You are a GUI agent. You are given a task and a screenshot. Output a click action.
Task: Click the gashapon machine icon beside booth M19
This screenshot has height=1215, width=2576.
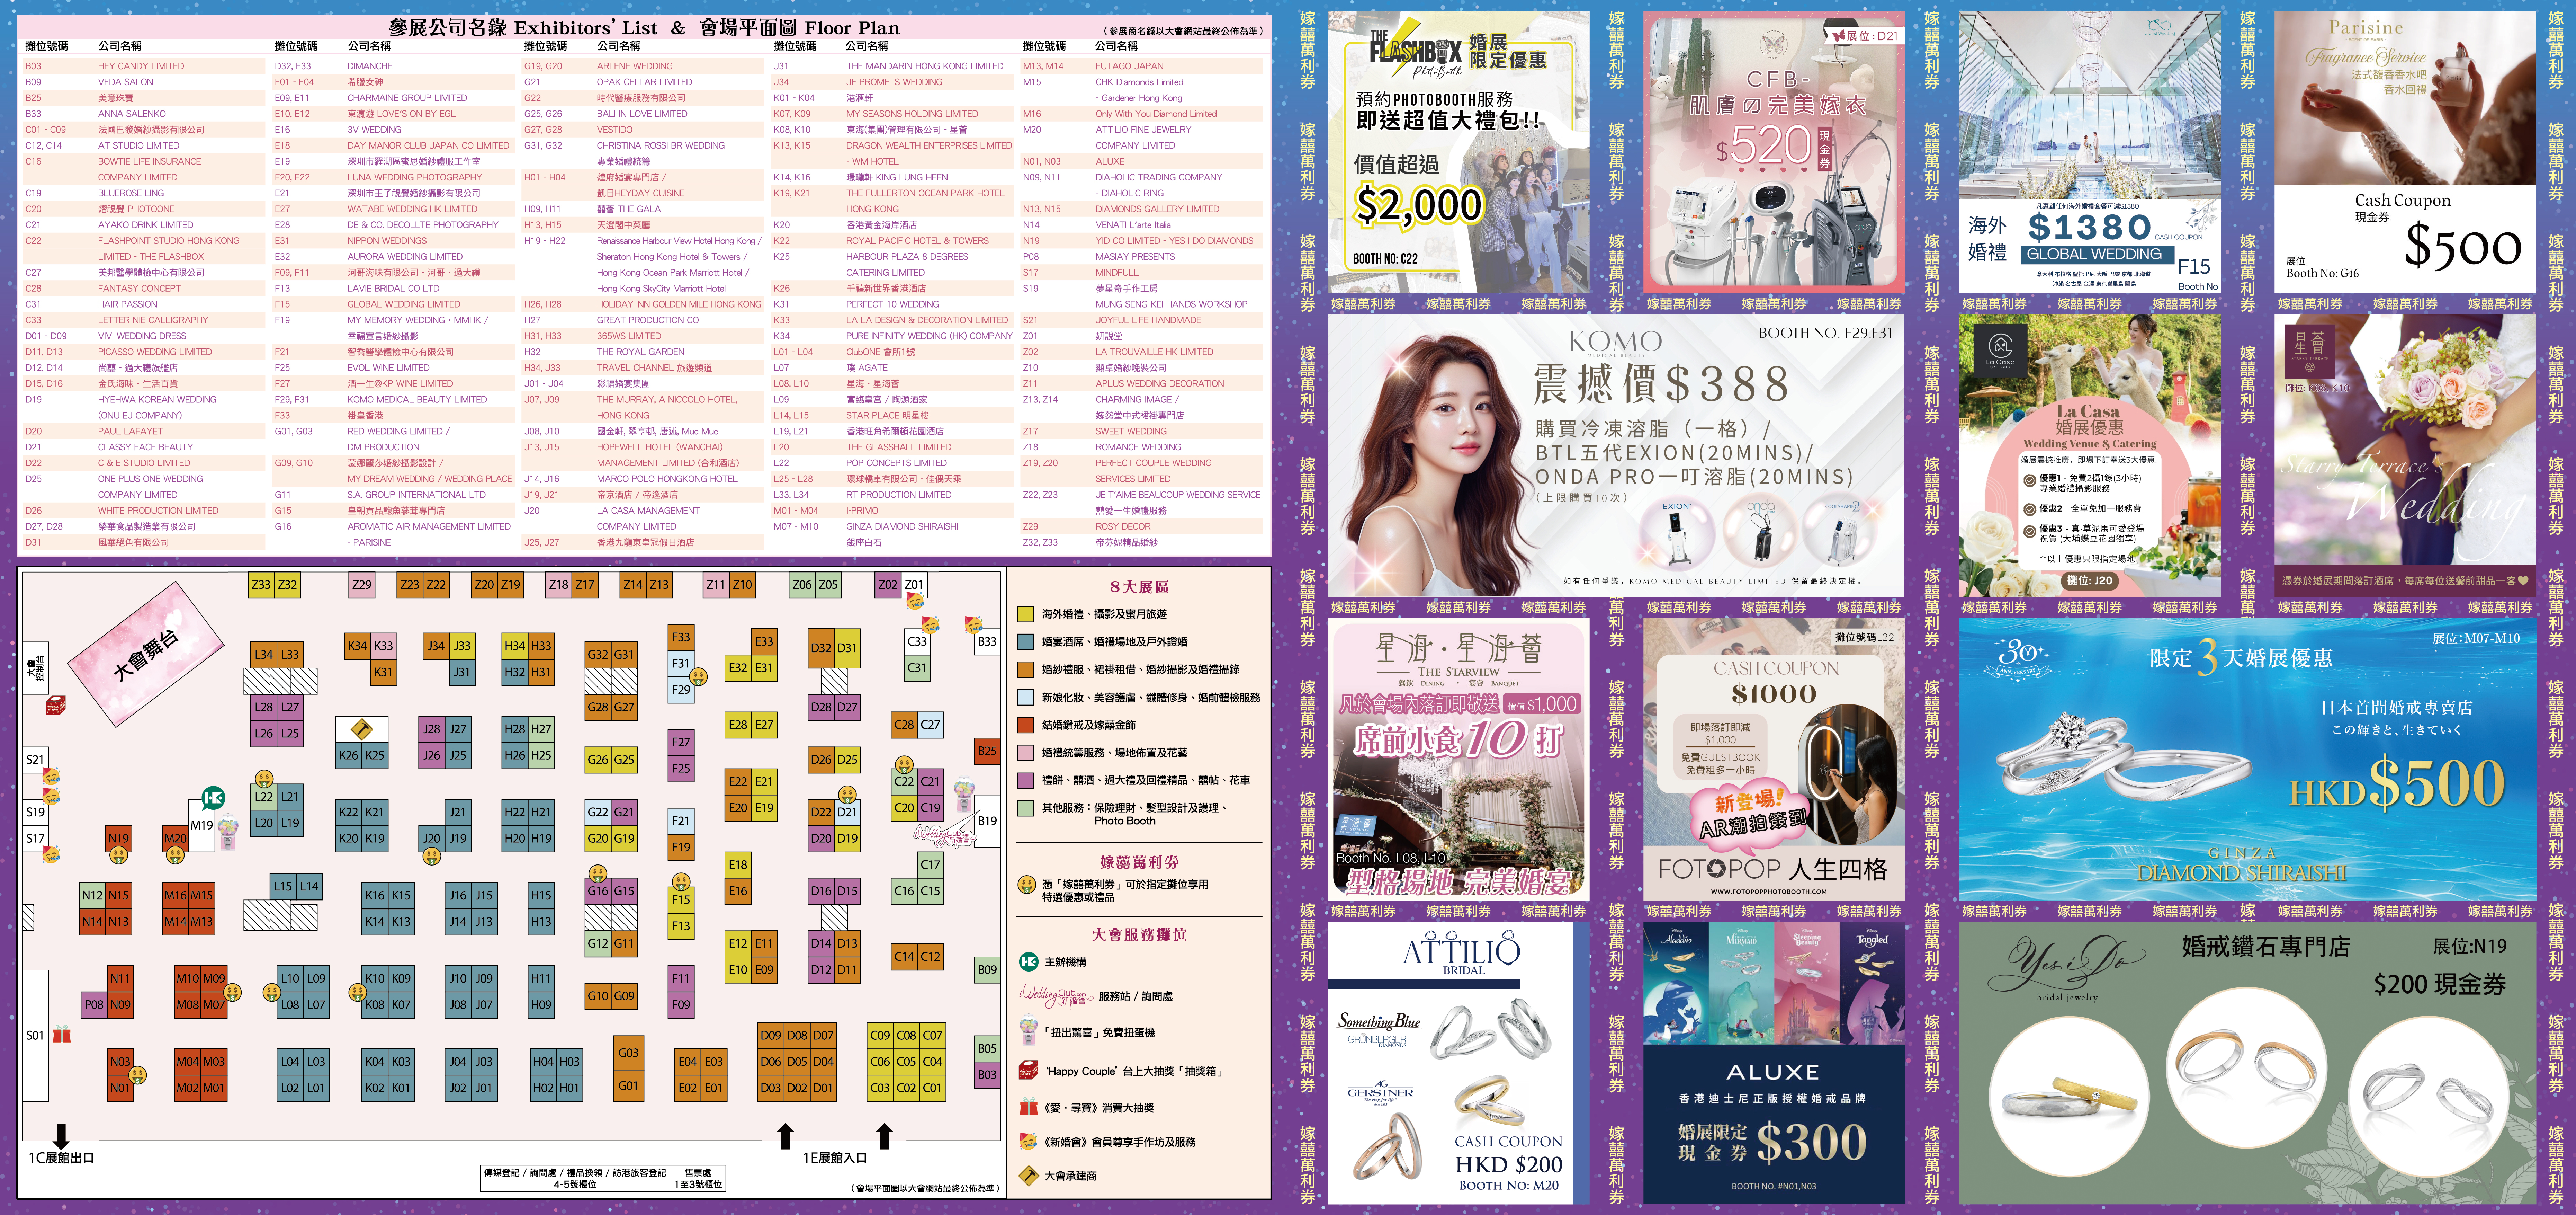(229, 832)
